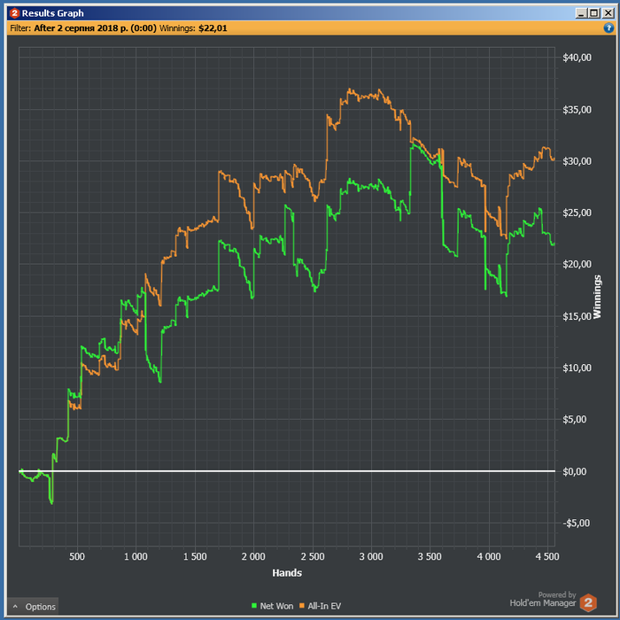Toggle the Net Won legend series
Viewport: 620px width, 620px height.
pyautogui.click(x=273, y=606)
